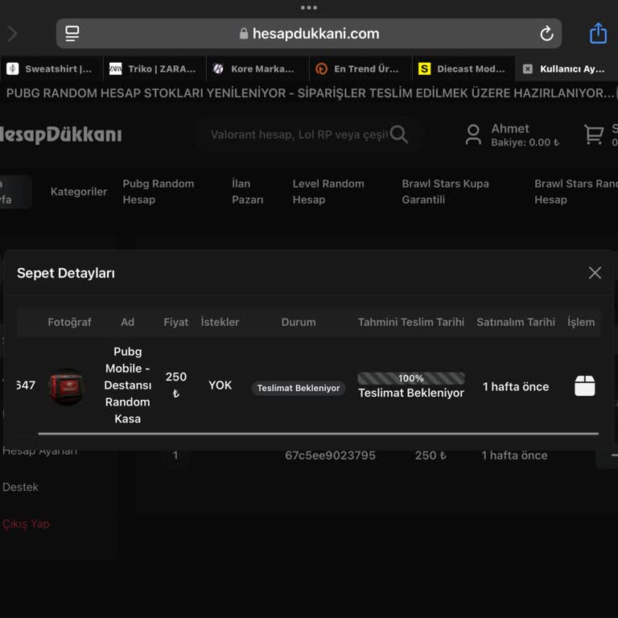Go forward with the forward arrow
This screenshot has height=618, width=618.
click(12, 34)
